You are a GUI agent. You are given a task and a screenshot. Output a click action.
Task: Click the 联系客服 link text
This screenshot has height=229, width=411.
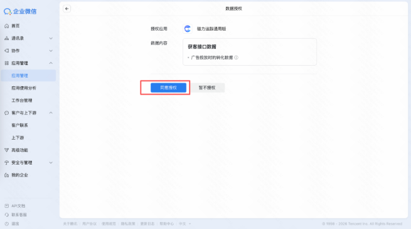[x=19, y=215]
